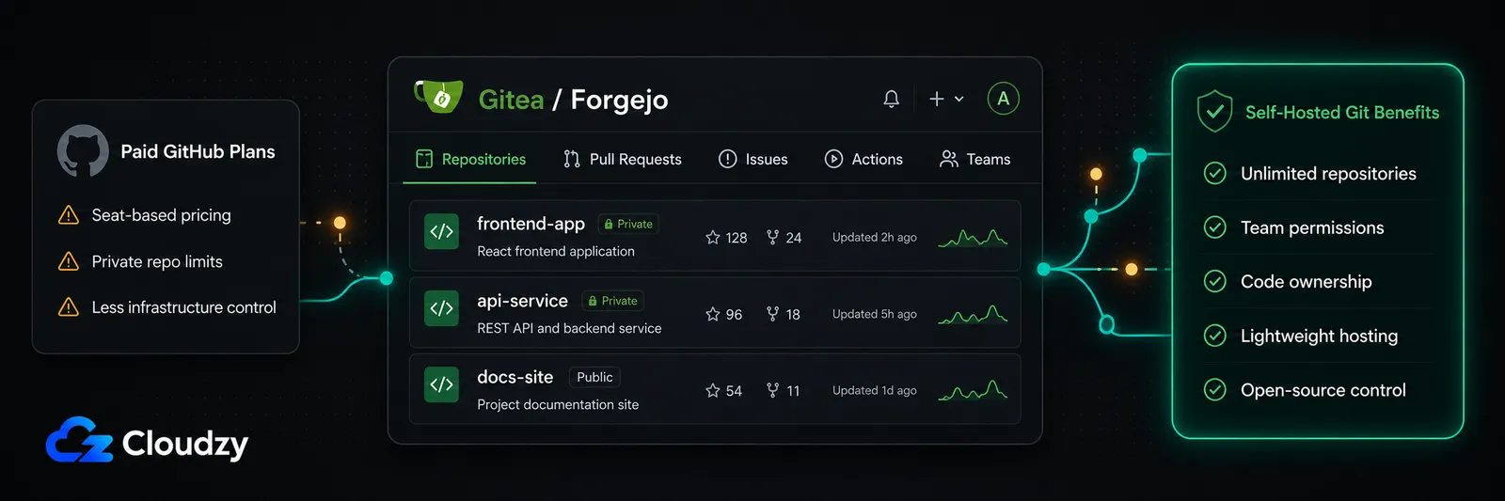Click the checkmark beside Open-source control
The height and width of the screenshot is (501, 1505).
1215,389
